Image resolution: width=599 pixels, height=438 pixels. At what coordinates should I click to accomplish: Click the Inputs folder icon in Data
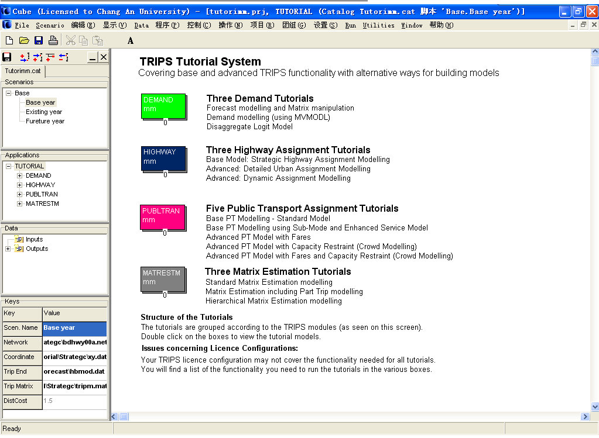click(x=19, y=239)
